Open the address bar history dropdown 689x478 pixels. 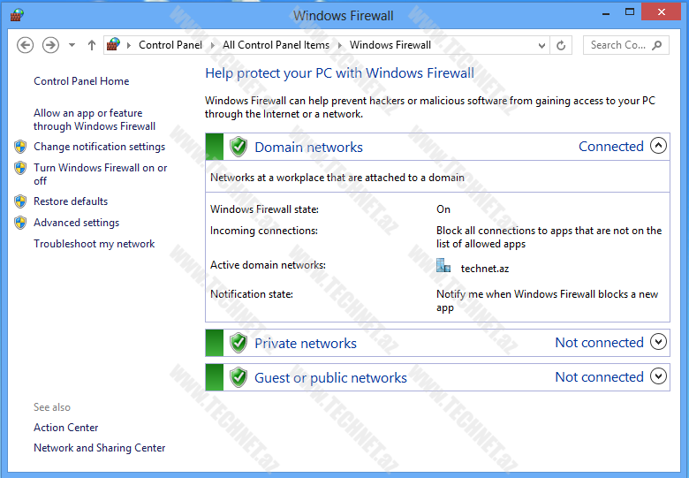pos(541,45)
